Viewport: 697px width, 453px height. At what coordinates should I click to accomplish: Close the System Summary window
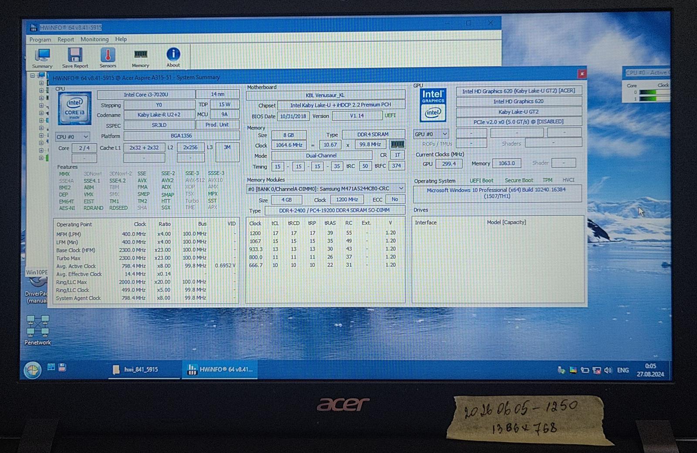click(582, 74)
